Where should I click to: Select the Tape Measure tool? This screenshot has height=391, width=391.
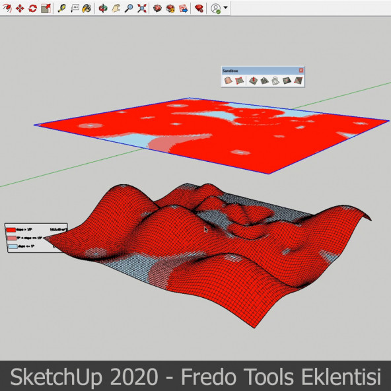tap(61, 8)
